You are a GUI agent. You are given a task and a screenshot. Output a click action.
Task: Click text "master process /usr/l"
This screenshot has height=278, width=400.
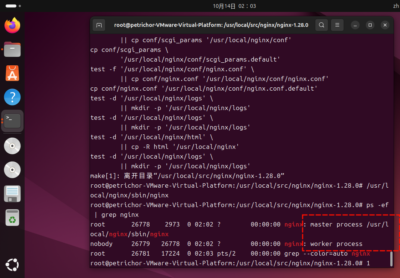(x=349, y=224)
